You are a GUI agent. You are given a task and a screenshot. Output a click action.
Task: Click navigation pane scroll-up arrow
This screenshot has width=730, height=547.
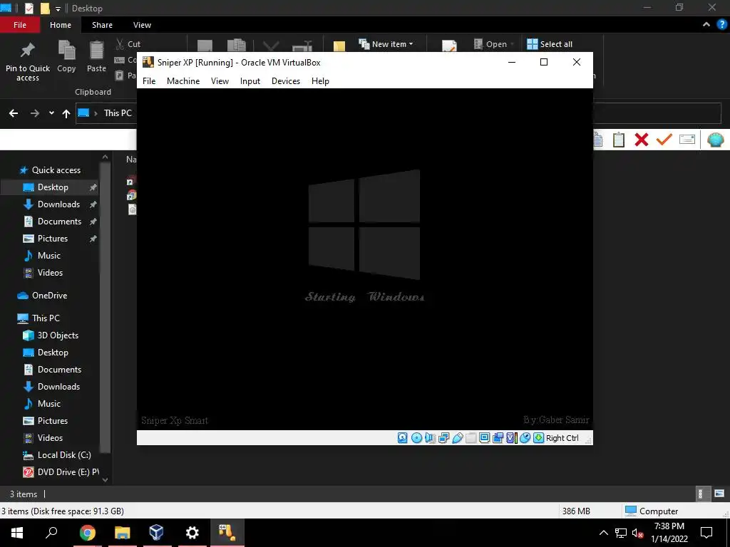pyautogui.click(x=106, y=157)
